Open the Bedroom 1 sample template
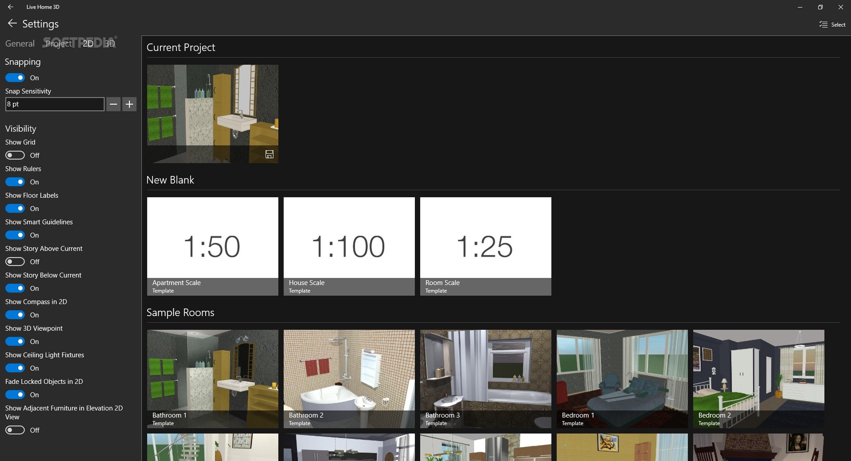The image size is (851, 461). (x=622, y=379)
